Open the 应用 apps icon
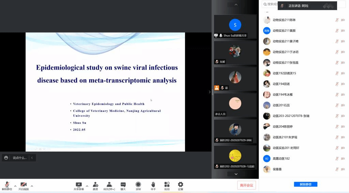Viewport: 349px width, 193px height. 167,185
